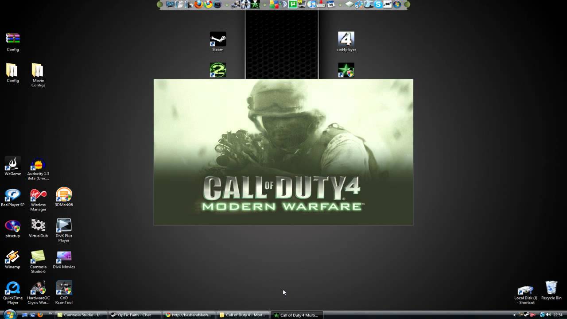Switch to Call of Duty 4 - Mod folder window
Image resolution: width=567 pixels, height=319 pixels.
pyautogui.click(x=243, y=315)
